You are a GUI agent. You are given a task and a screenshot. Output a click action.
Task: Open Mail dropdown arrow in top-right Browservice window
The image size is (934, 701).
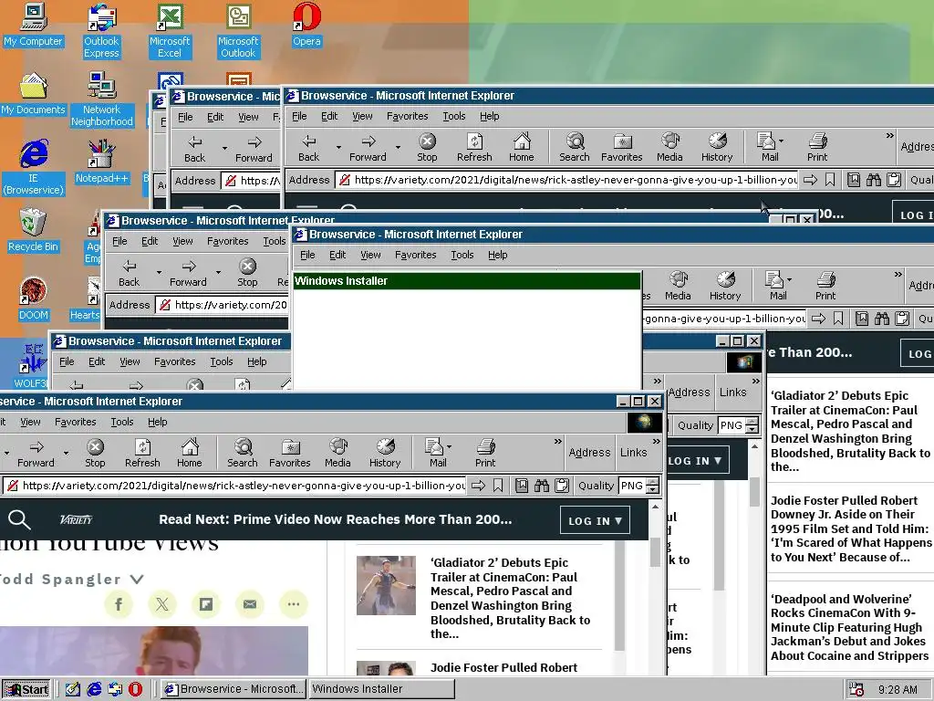[781, 141]
